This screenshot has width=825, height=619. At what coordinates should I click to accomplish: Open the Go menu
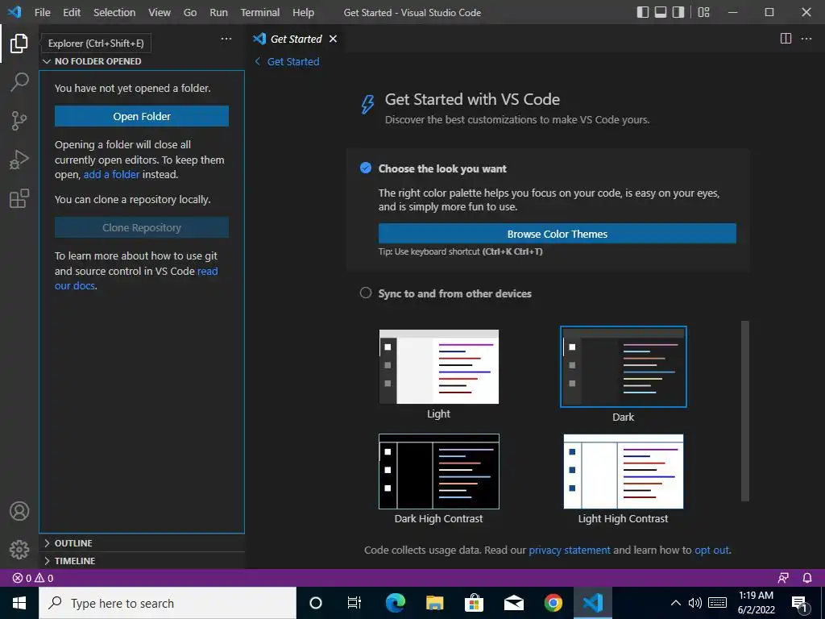click(190, 12)
